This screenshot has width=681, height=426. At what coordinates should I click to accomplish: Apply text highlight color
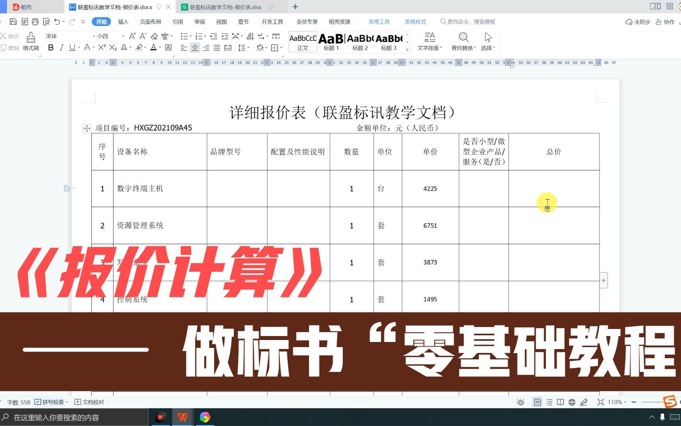(x=139, y=48)
